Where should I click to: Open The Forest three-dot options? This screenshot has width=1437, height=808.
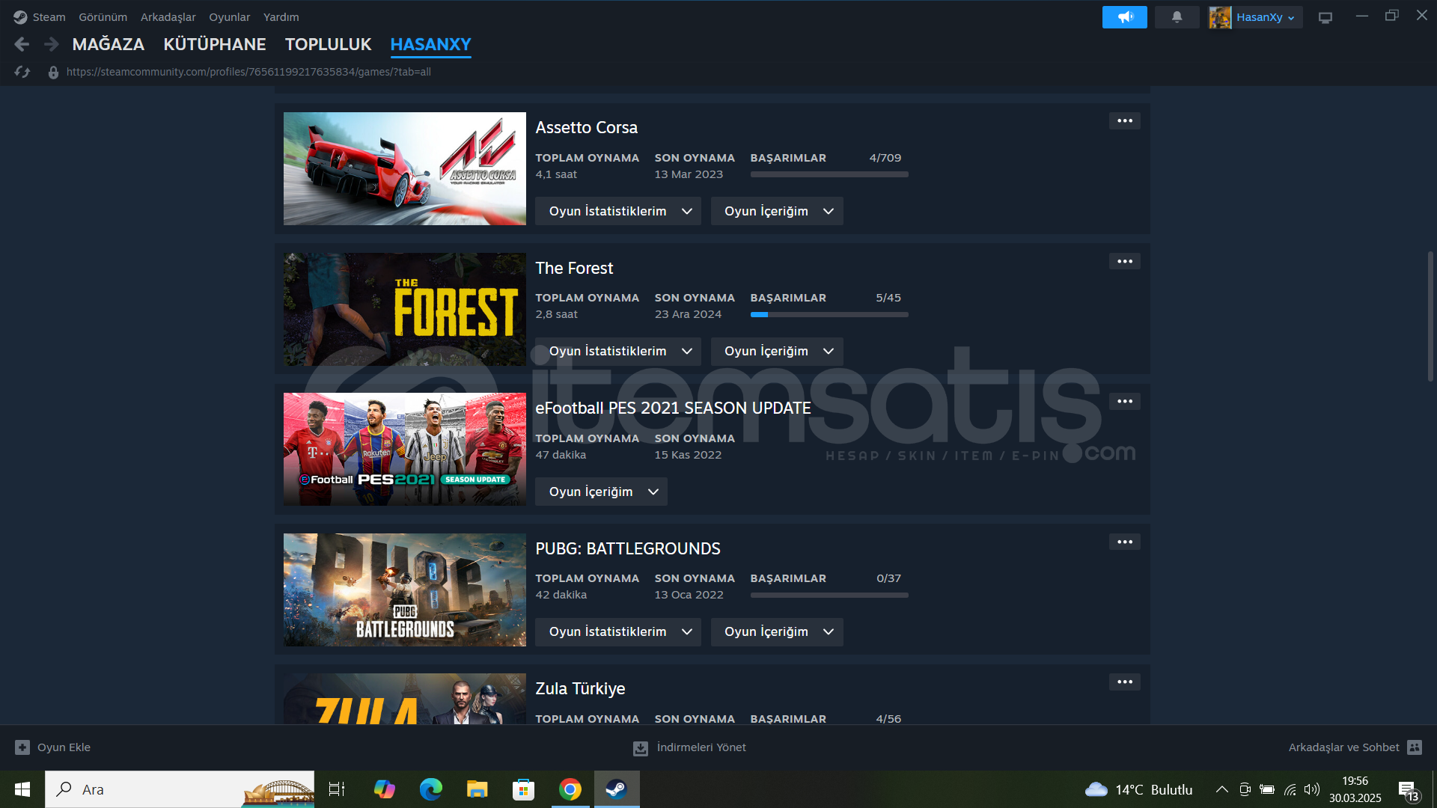1124,261
